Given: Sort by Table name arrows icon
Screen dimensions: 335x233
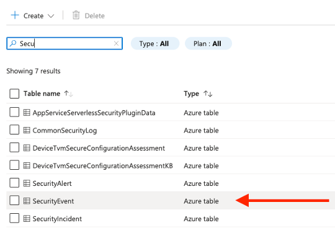Looking at the screenshot, I should tap(69, 94).
